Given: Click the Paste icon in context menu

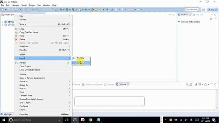Looking at the screenshot, I should 16,36.
